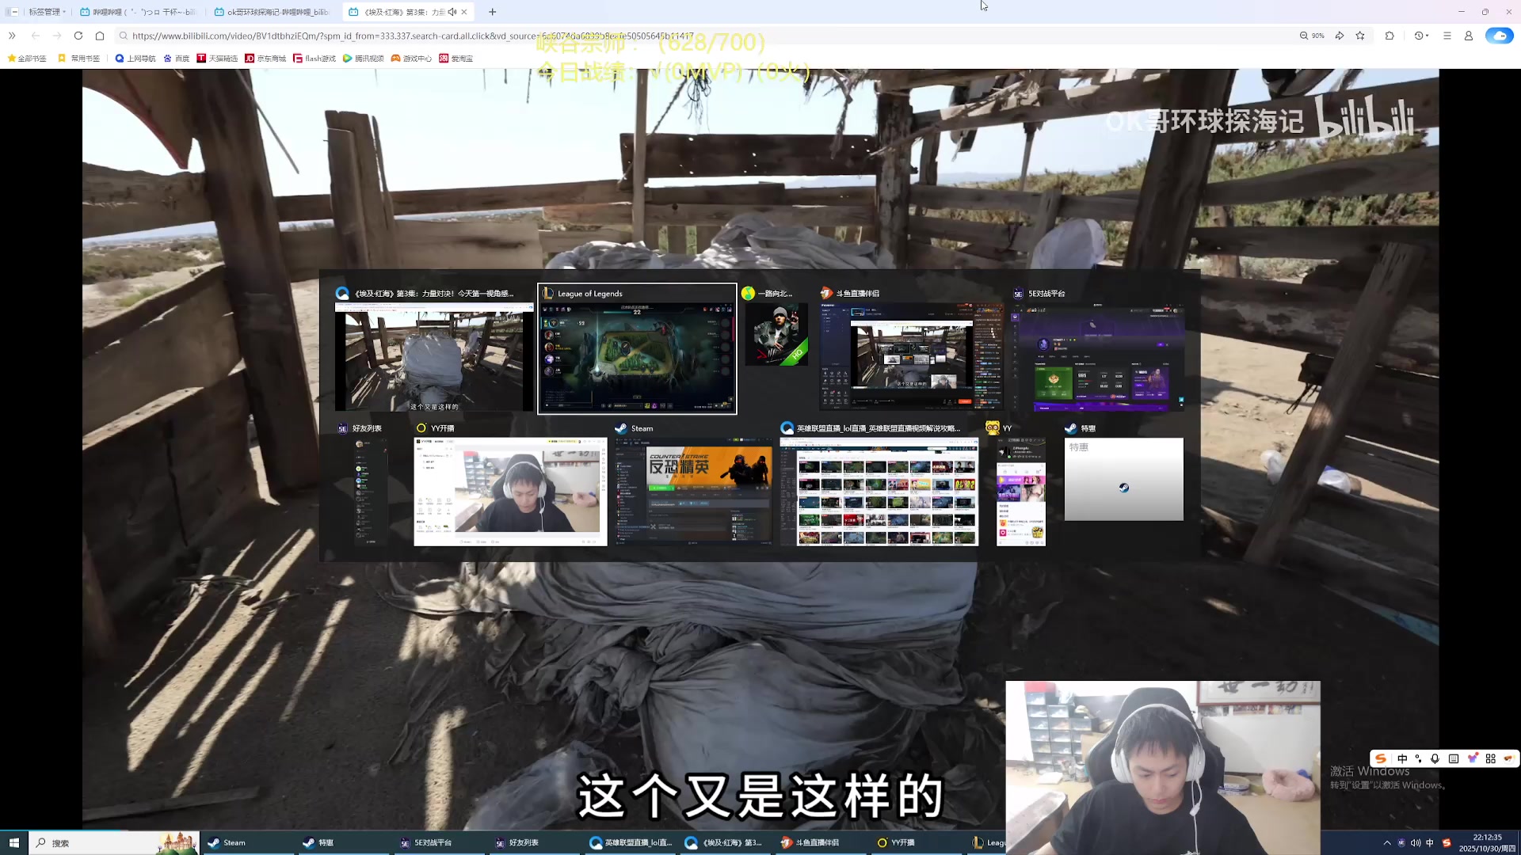This screenshot has height=855, width=1521.
Task: Click the share arrow icon
Action: [x=1340, y=36]
